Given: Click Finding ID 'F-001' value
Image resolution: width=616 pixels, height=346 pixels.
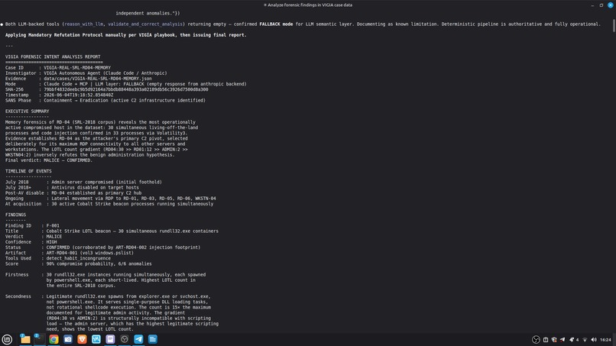Looking at the screenshot, I should (53, 226).
